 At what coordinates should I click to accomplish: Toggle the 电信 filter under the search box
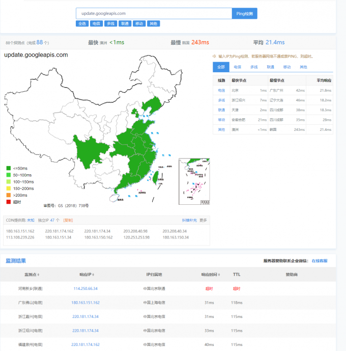96,23
